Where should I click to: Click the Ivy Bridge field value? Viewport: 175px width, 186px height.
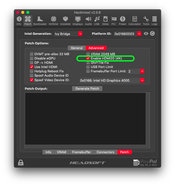66,34
